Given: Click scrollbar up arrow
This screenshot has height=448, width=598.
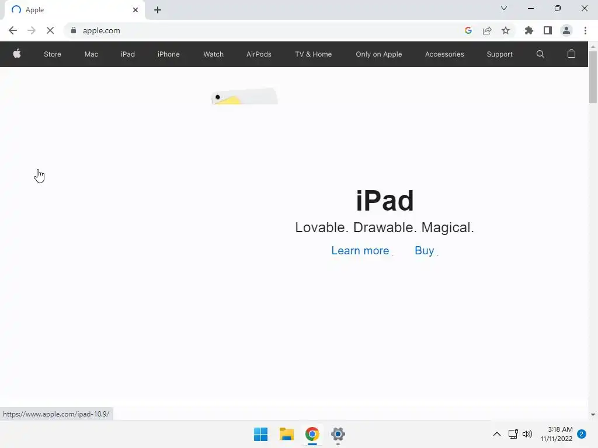Looking at the screenshot, I should [593, 46].
